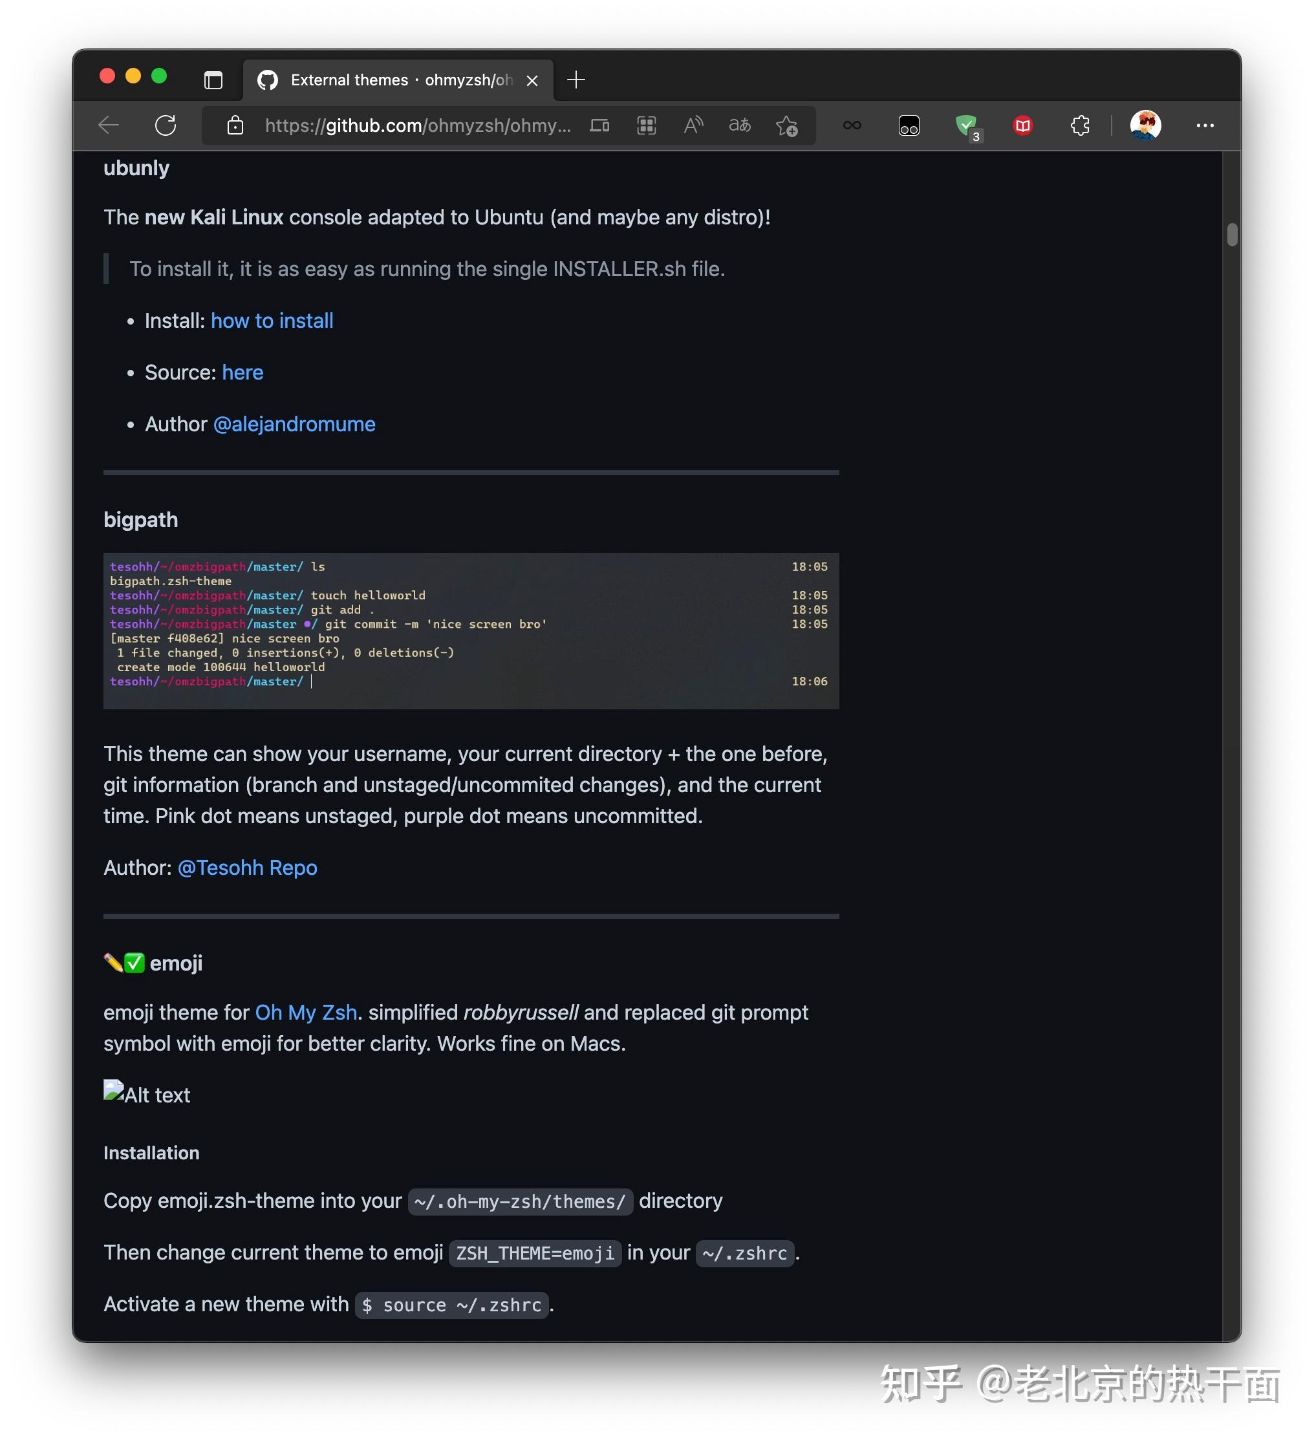
Task: Follow the how to install link
Action: (272, 320)
